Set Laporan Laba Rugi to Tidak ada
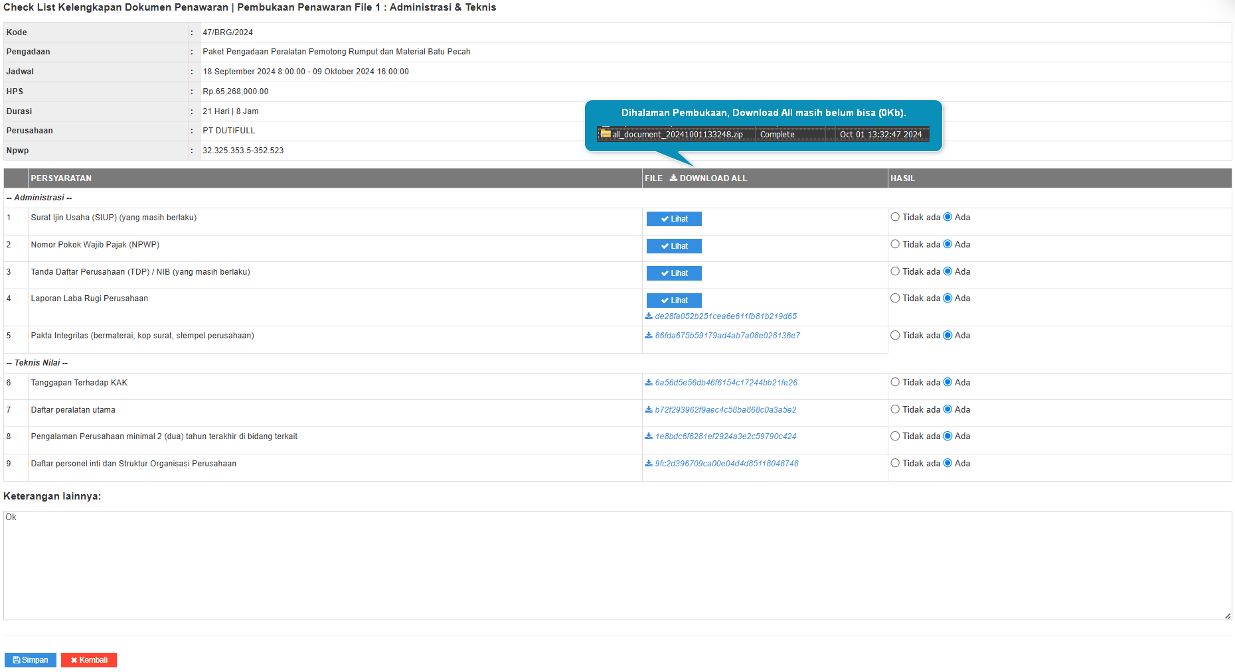The image size is (1235, 672). (895, 298)
